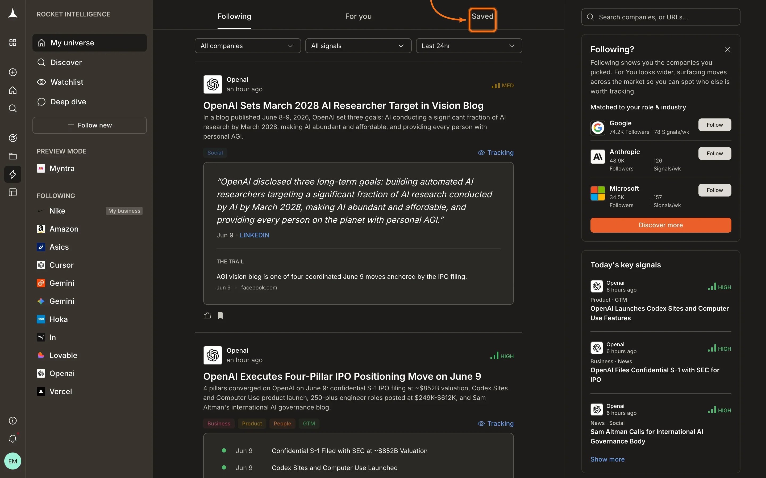Click the Microsoft logo in suggestions

[598, 193]
